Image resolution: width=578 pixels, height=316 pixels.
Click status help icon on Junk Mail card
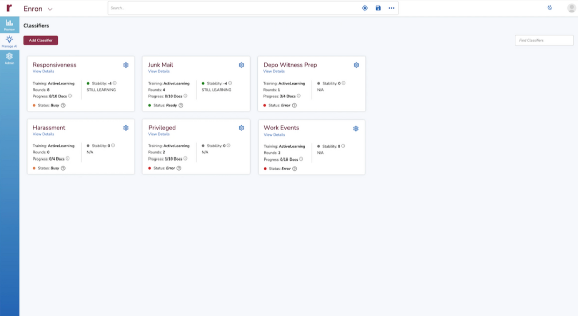pos(181,105)
